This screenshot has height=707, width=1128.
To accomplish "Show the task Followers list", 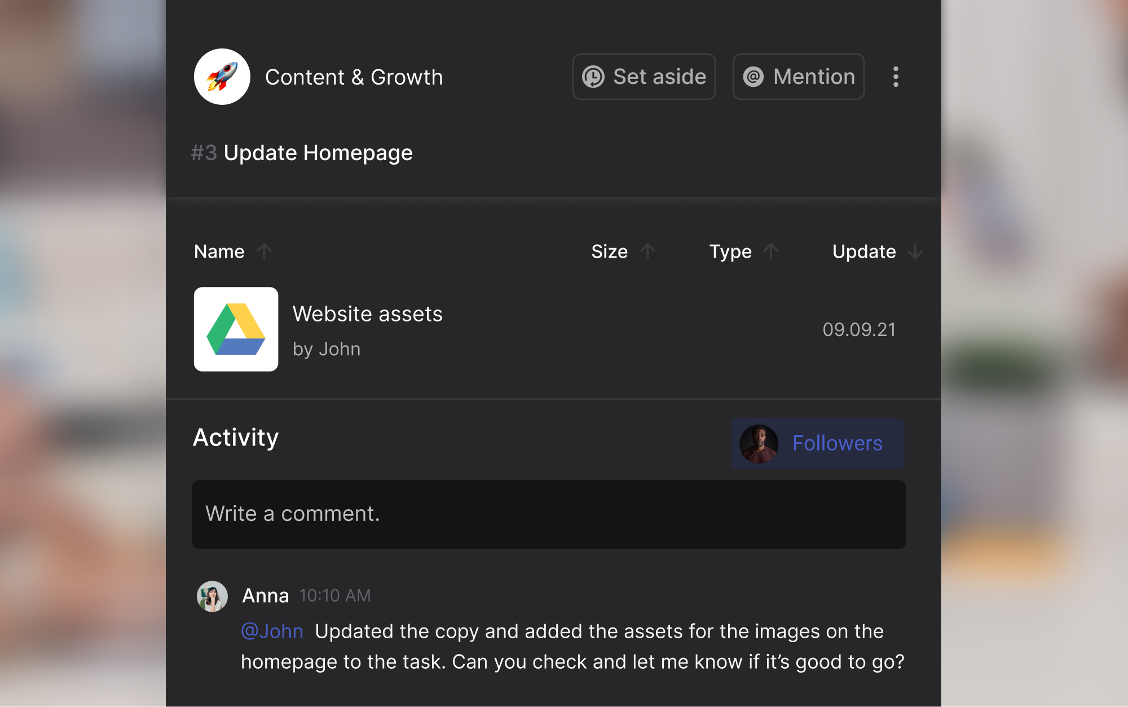I will (837, 444).
